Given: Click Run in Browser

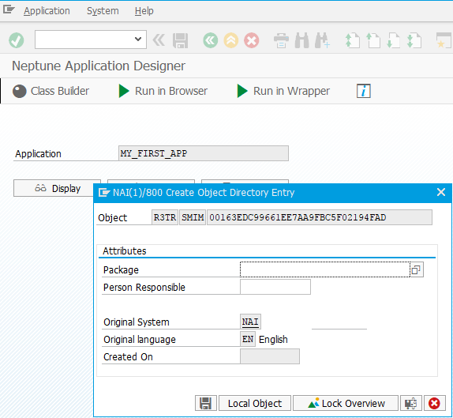Looking at the screenshot, I should pos(163,91).
